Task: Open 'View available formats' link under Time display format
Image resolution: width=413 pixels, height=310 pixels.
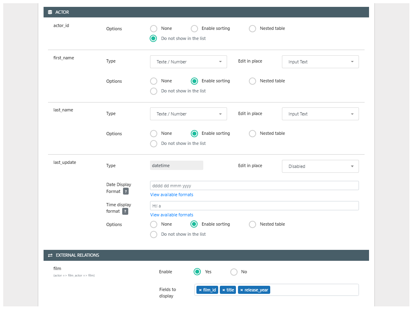Action: (x=172, y=215)
